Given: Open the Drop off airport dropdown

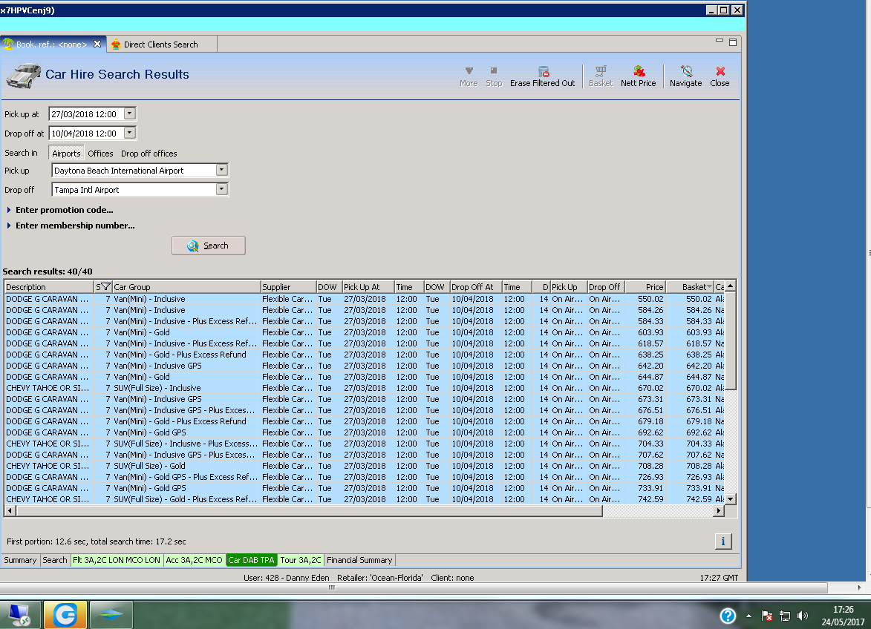Looking at the screenshot, I should (x=221, y=189).
